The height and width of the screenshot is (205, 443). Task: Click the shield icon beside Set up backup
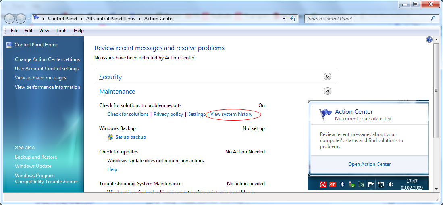[110, 137]
